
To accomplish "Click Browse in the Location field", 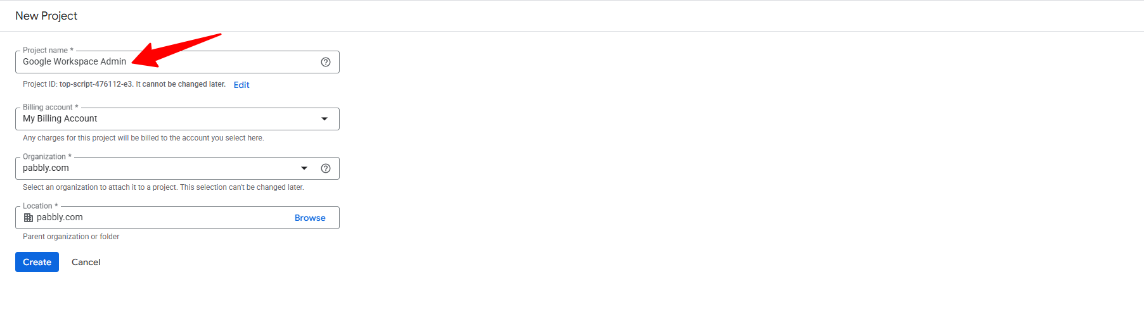I will (310, 218).
